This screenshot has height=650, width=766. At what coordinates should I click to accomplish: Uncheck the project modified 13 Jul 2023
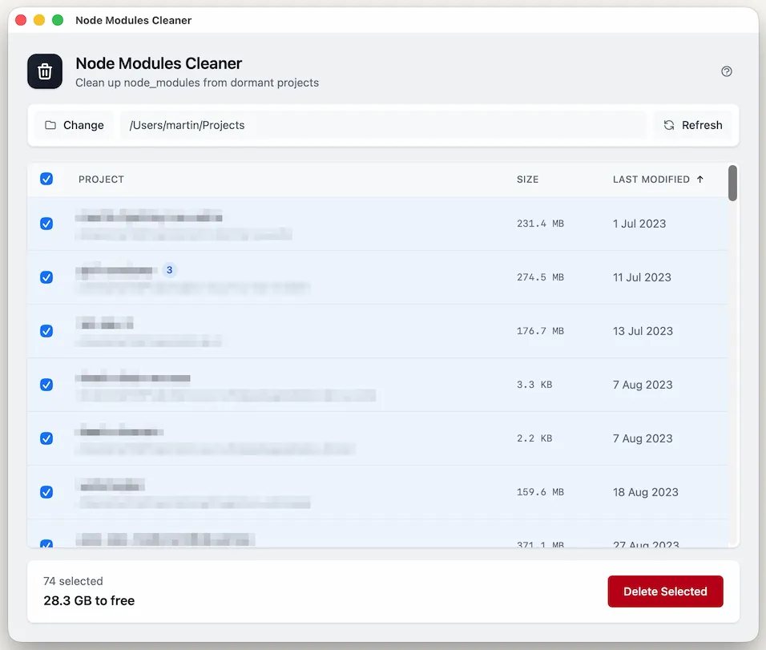(46, 331)
